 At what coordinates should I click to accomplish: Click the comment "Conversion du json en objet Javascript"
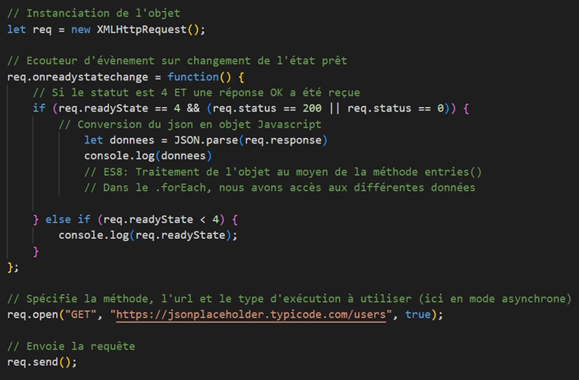[x=190, y=125]
